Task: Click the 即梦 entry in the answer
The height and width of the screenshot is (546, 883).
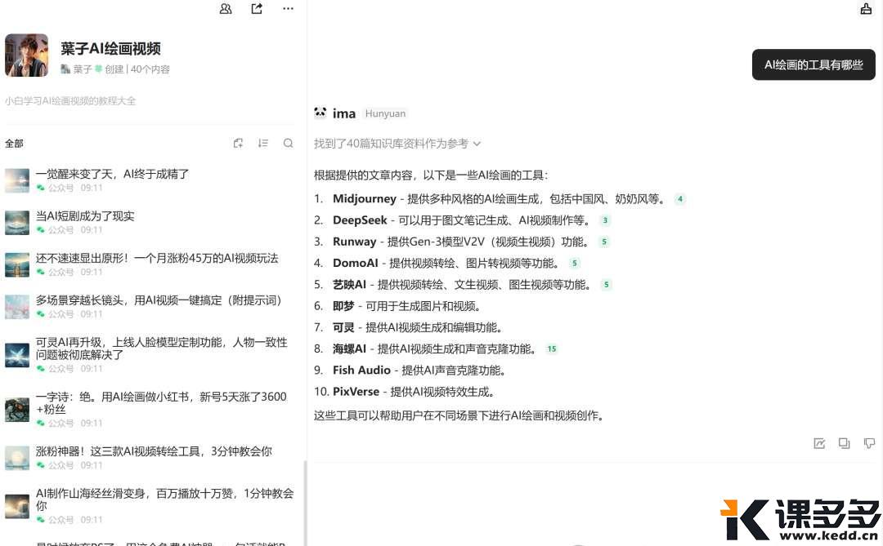Action: pos(343,306)
